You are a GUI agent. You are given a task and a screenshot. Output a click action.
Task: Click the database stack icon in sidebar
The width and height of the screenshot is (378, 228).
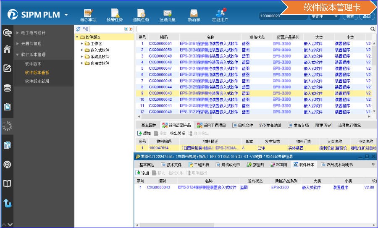coord(7,88)
